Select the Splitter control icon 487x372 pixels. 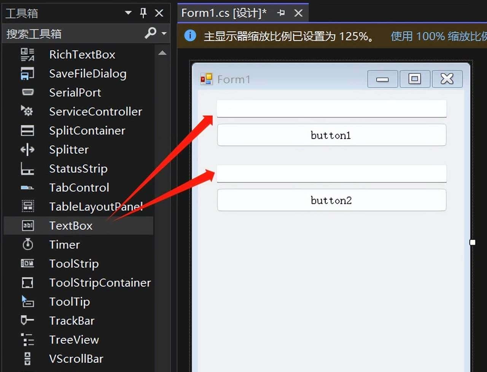[27, 150]
